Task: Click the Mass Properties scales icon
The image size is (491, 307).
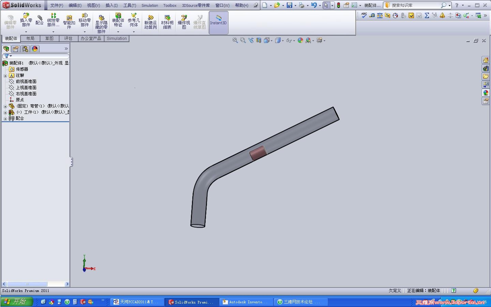Action: click(x=380, y=15)
